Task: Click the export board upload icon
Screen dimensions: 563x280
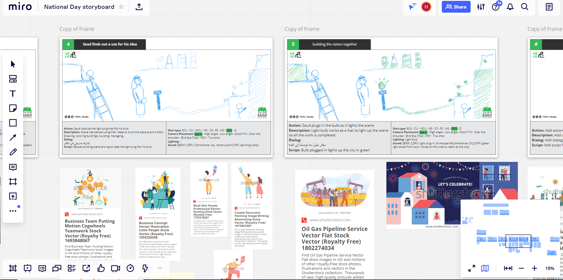Action: click(x=139, y=7)
